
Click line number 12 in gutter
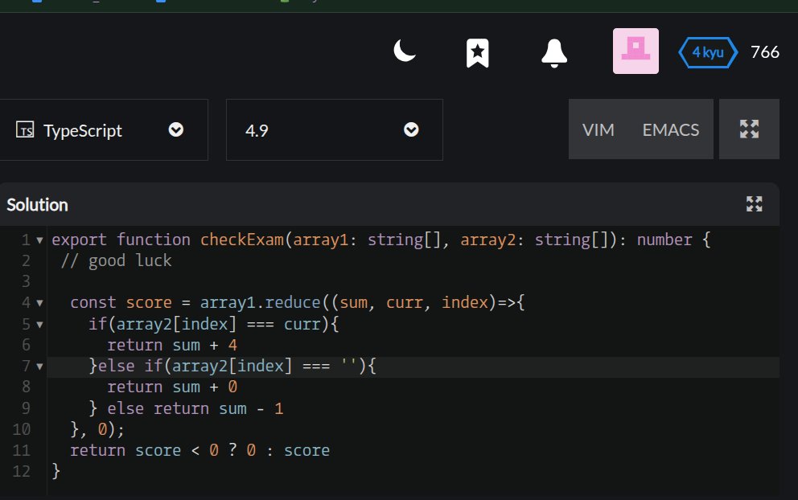pos(22,471)
